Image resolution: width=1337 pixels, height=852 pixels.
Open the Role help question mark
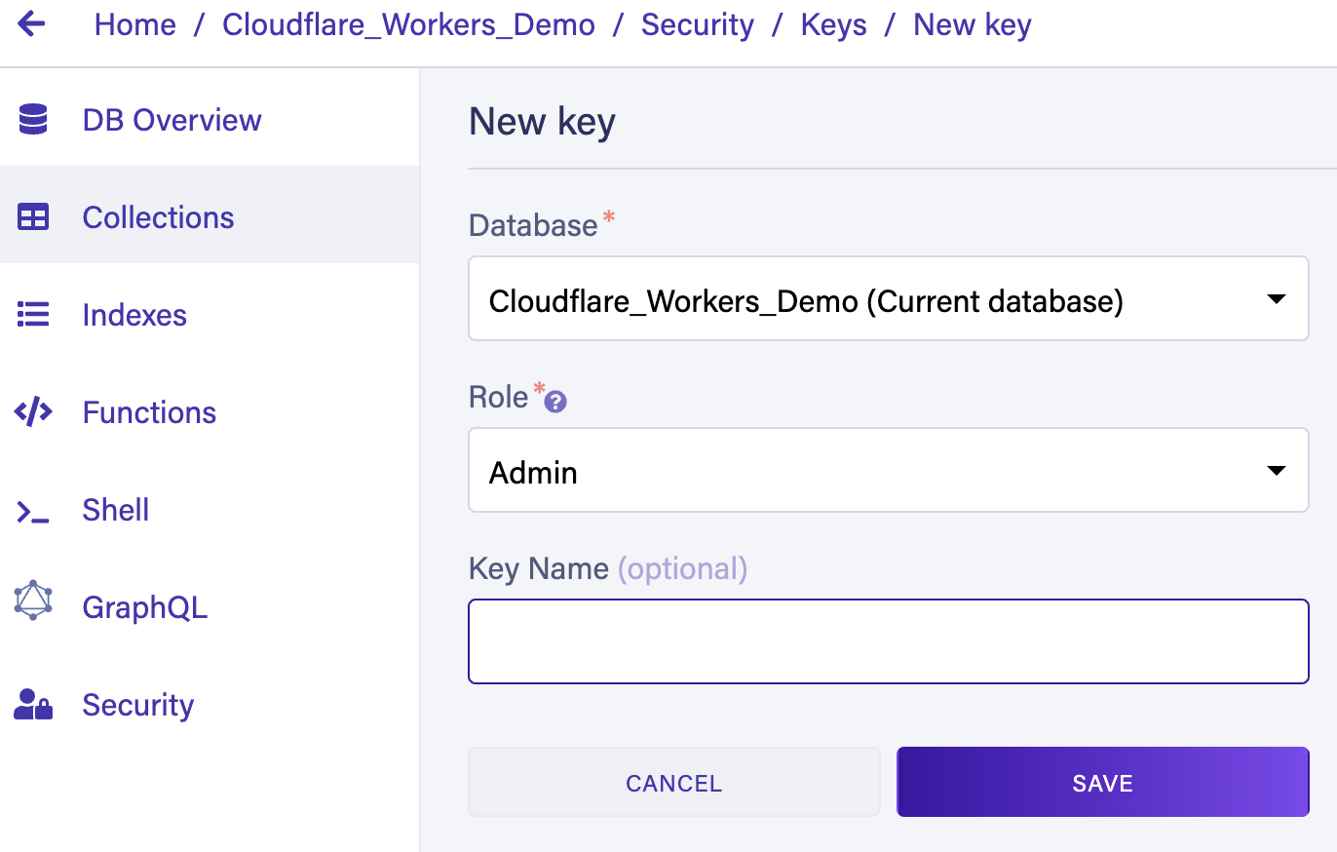click(x=555, y=402)
